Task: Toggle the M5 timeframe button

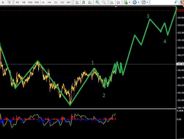Action: 24,2
